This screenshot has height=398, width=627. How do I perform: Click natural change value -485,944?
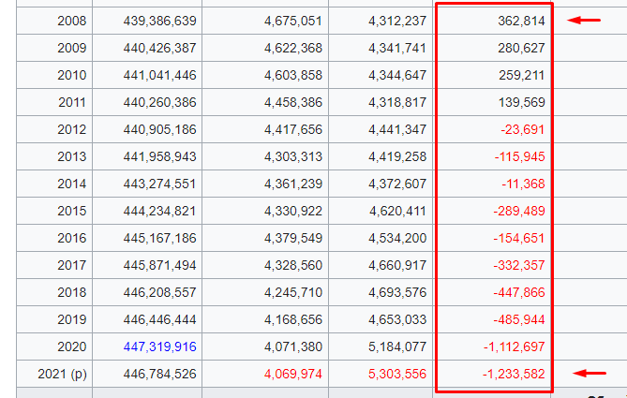(x=519, y=319)
